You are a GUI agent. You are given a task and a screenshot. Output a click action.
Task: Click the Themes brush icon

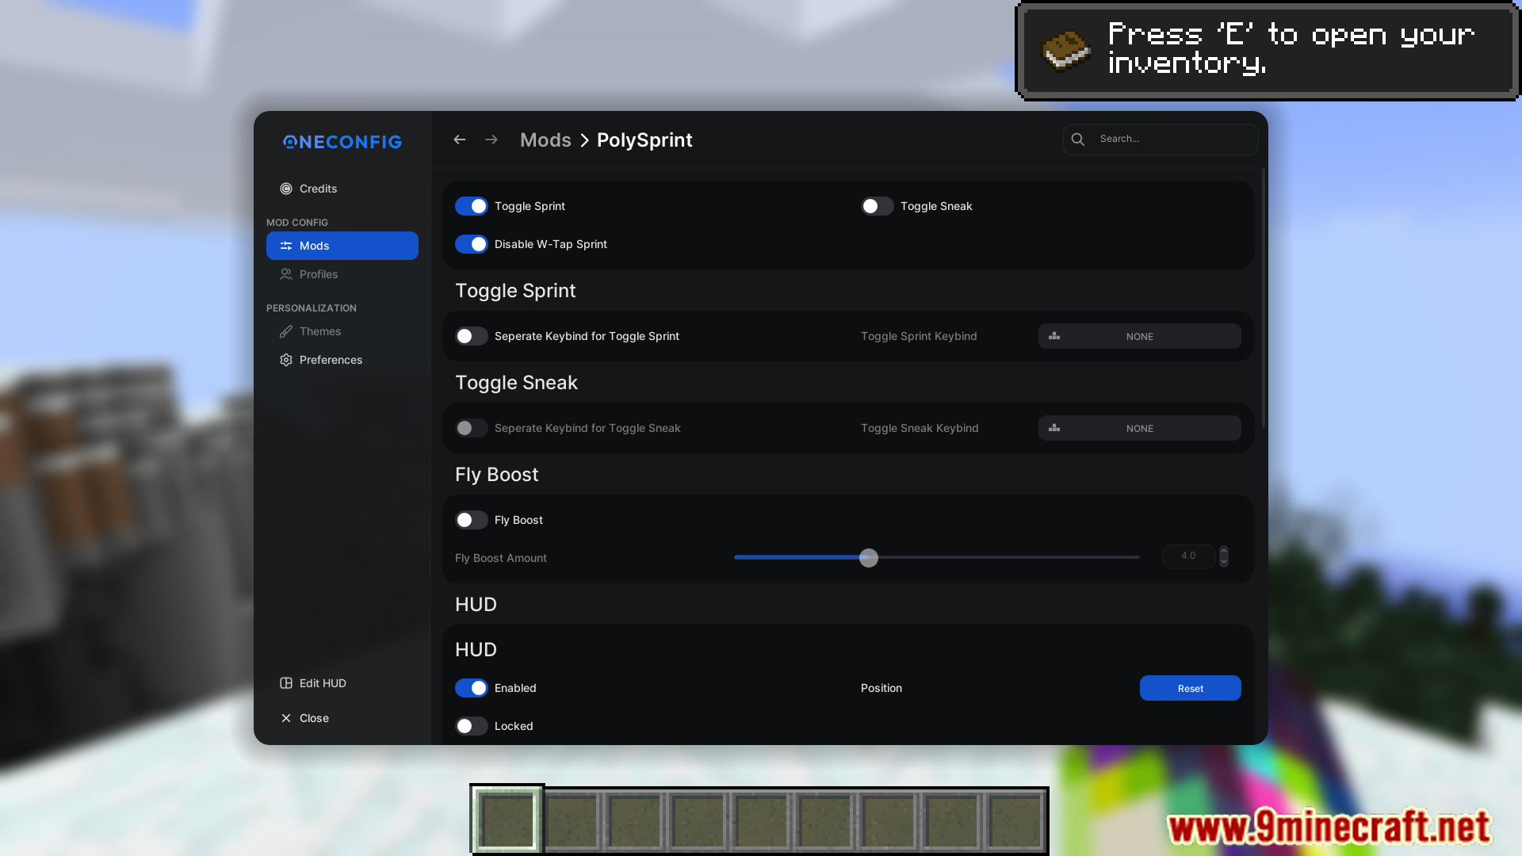(286, 331)
